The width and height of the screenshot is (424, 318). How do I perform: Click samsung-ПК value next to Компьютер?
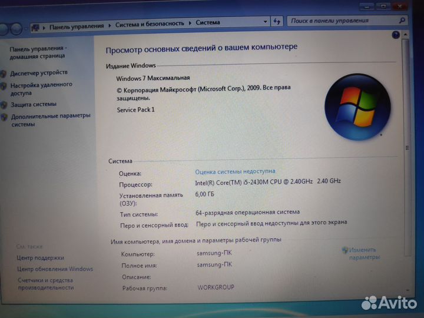point(214,253)
